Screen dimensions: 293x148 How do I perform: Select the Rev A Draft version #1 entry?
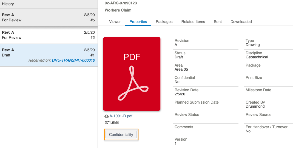(x=49, y=55)
